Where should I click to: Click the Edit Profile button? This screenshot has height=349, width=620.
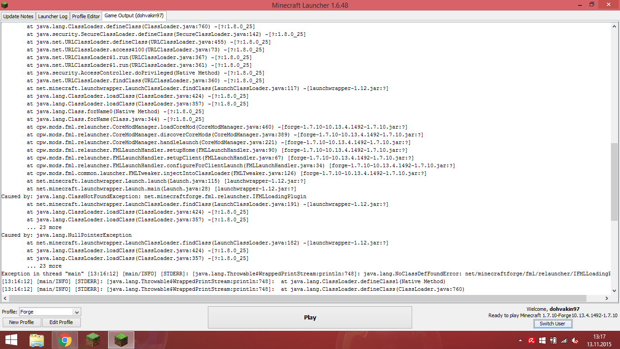pyautogui.click(x=61, y=322)
